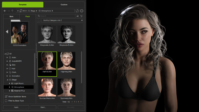Click the Overwrite button
199x112 pixels.
click(70, 107)
